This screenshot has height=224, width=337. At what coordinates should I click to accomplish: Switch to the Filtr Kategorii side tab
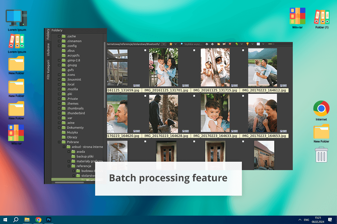(48, 69)
